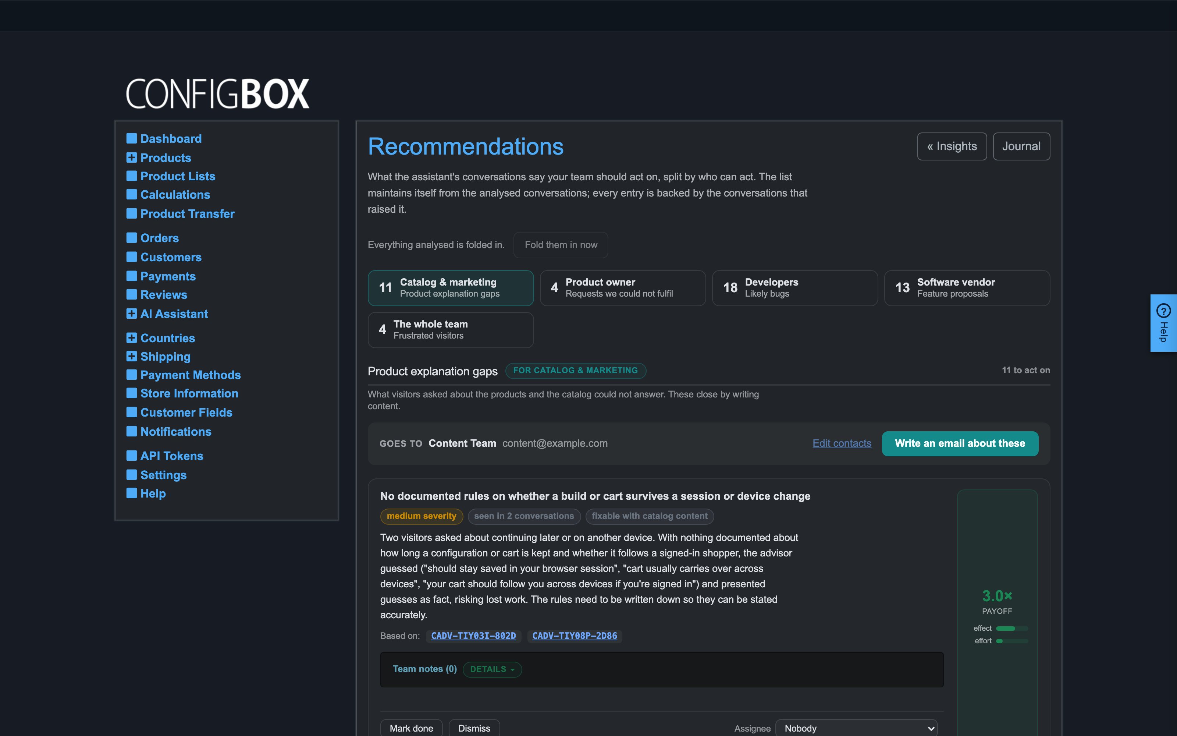
Task: Expand AI Assistant with its plus icon
Action: [x=131, y=314]
